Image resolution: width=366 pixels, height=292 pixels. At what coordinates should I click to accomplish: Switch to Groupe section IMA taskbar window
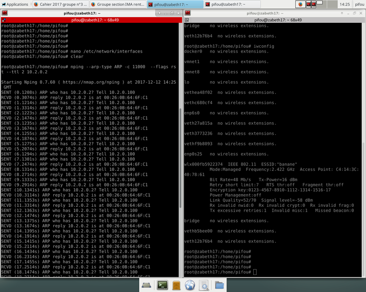coord(117,4)
